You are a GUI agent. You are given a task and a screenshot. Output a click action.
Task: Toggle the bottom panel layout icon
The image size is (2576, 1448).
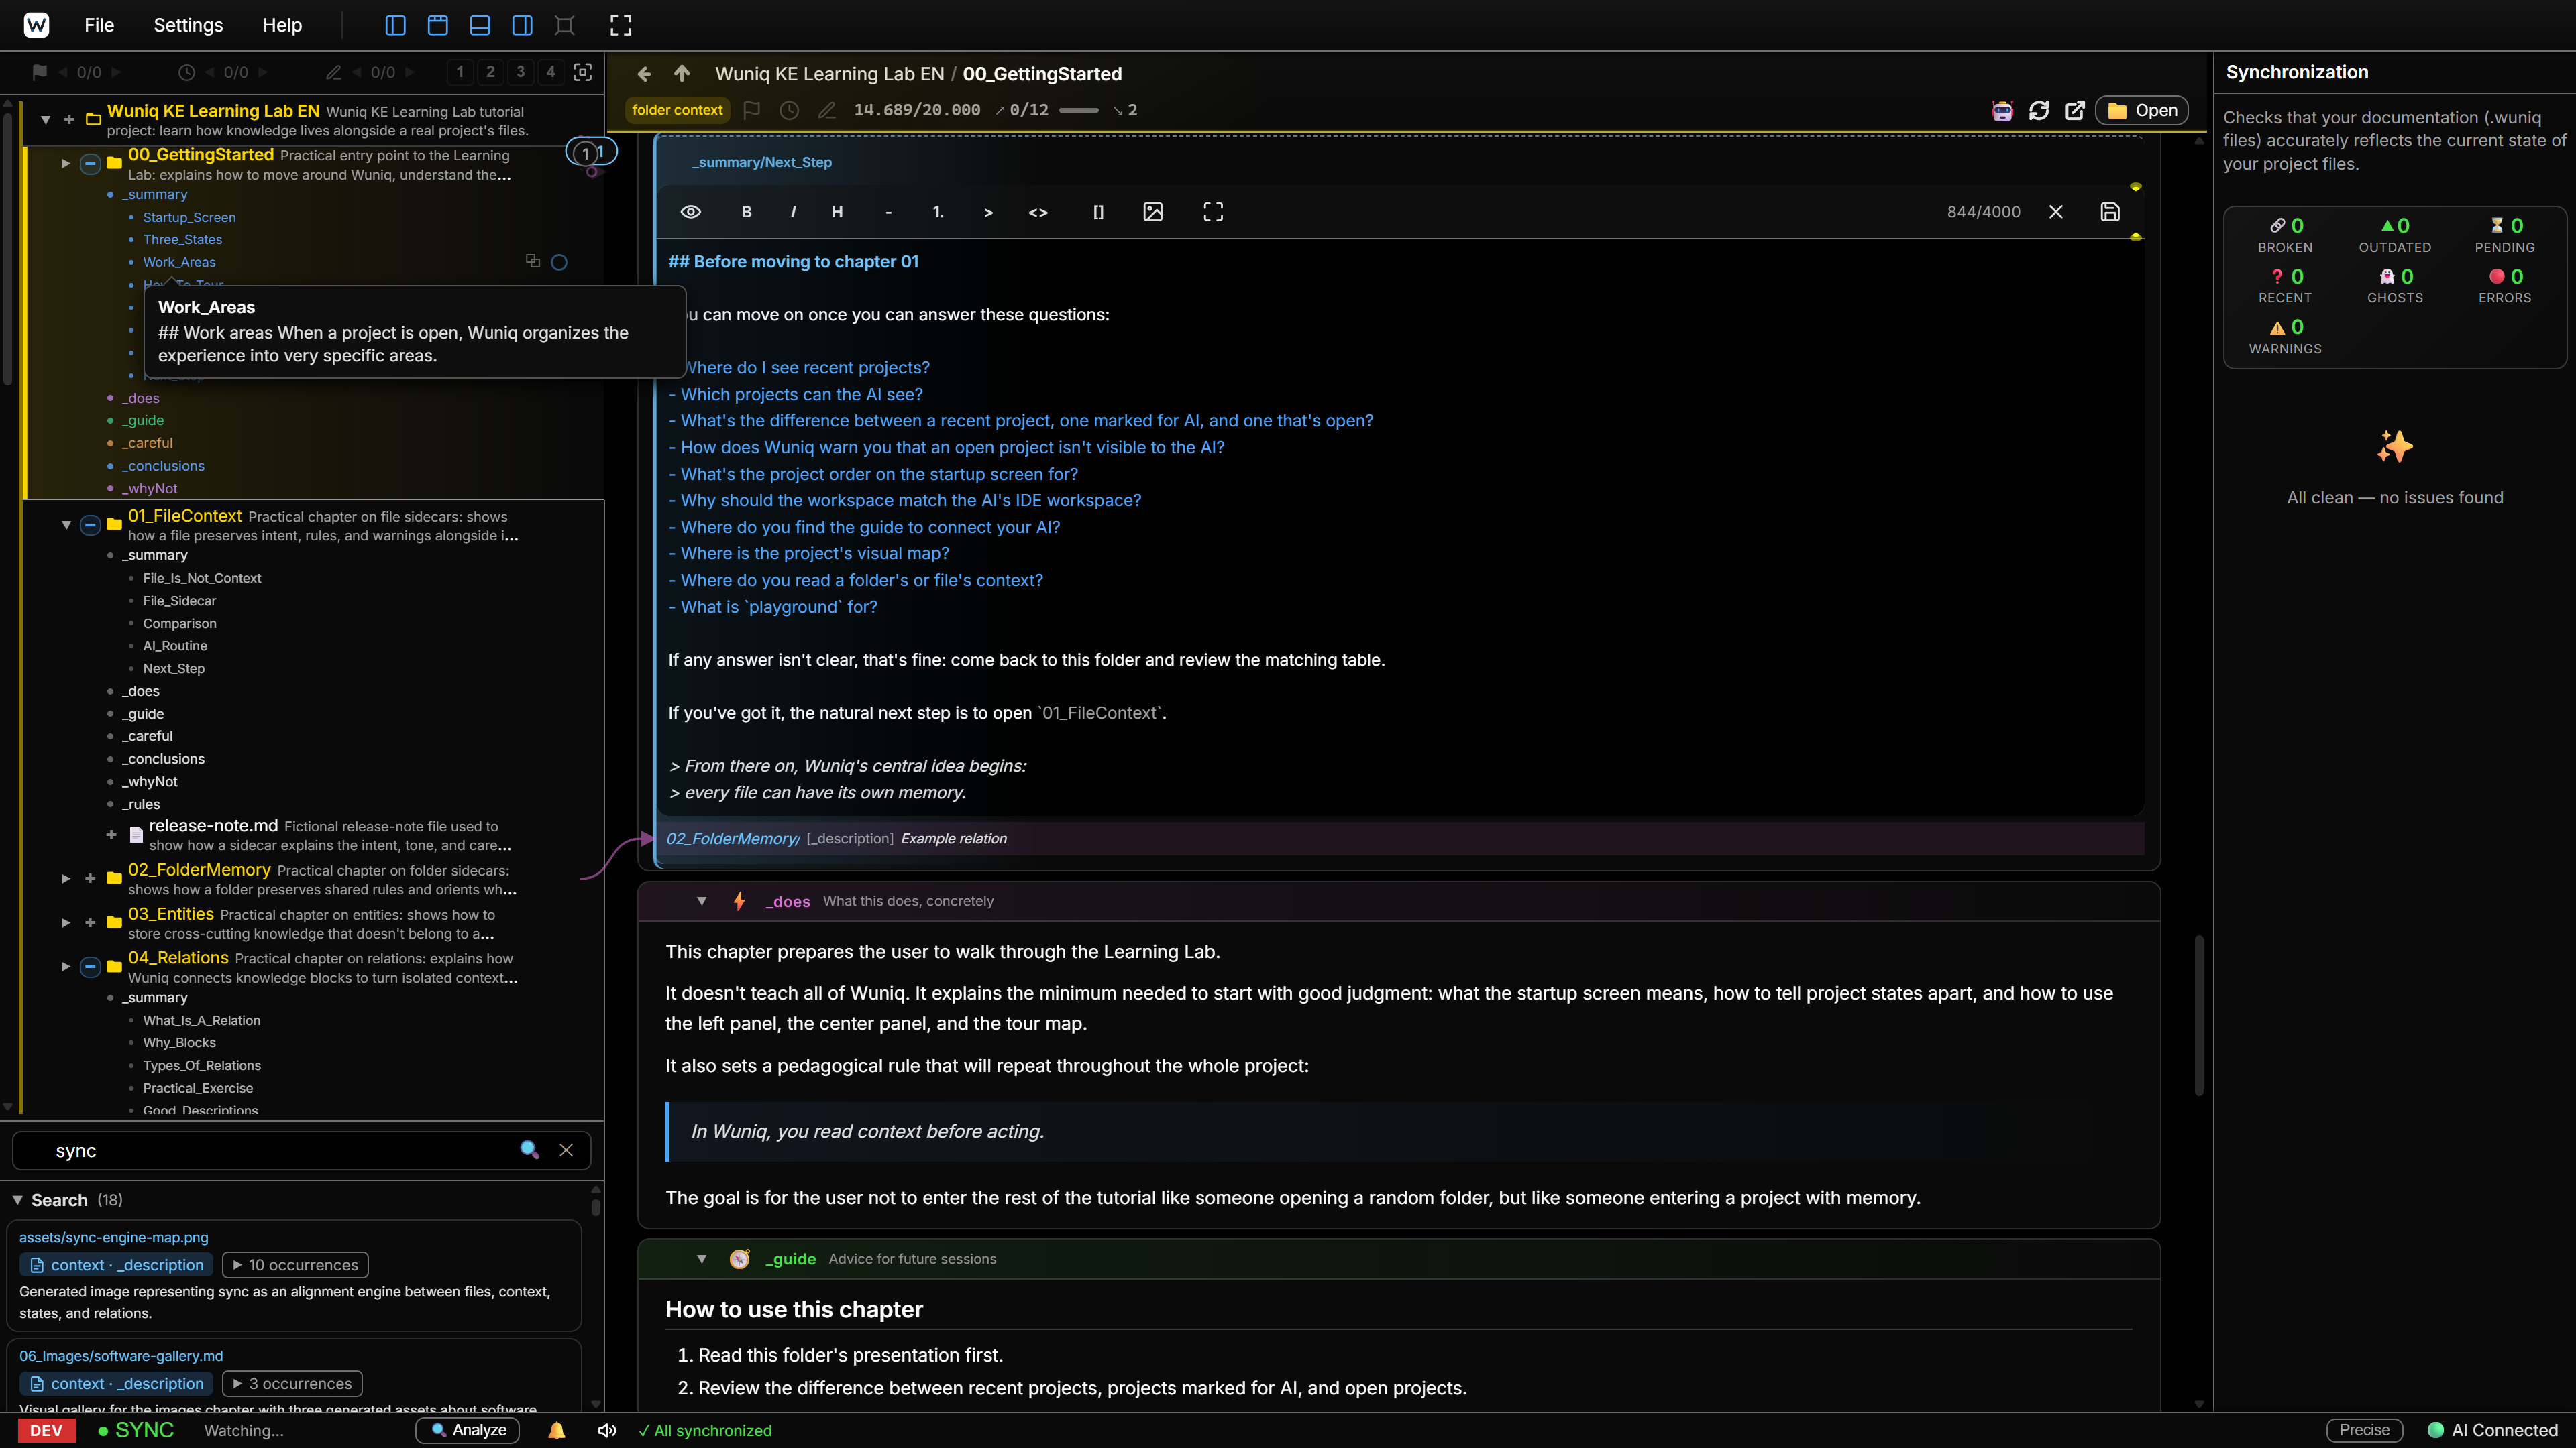point(480,25)
